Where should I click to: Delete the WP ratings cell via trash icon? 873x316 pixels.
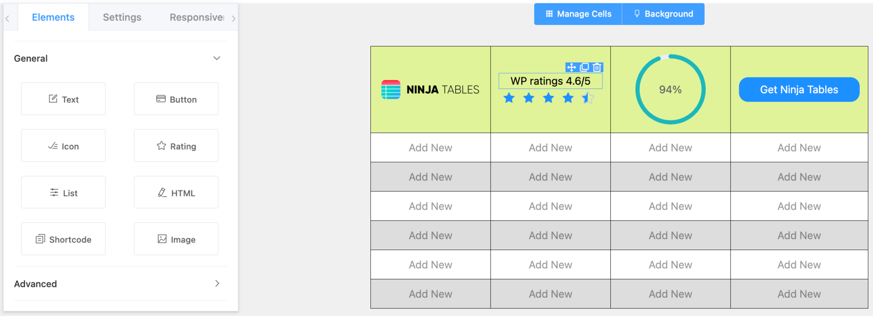click(597, 67)
